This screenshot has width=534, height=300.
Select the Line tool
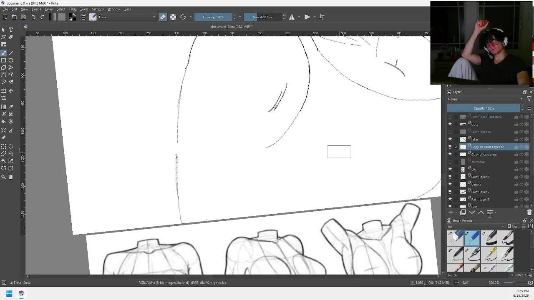[11, 53]
